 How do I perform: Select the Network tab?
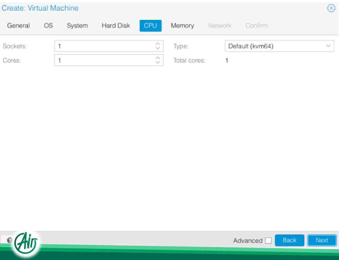220,25
